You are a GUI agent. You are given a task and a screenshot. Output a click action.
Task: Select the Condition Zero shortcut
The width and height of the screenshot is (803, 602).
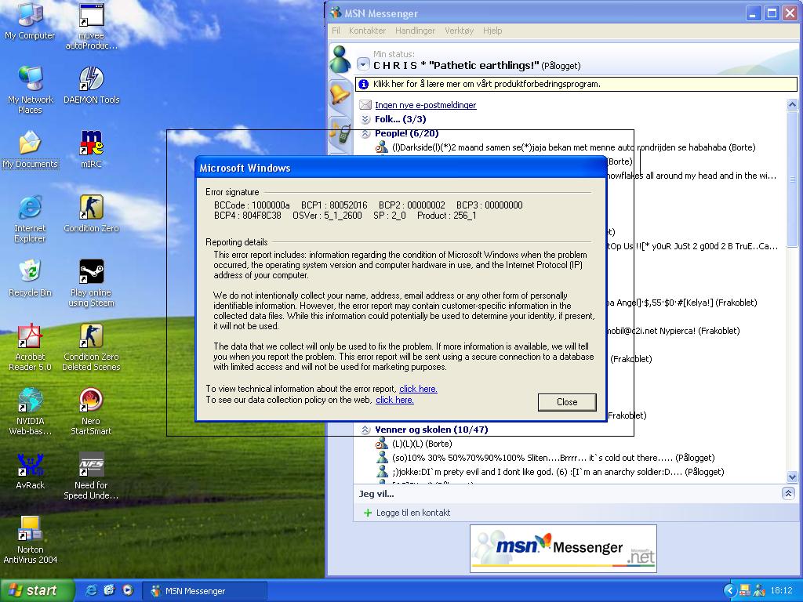click(x=91, y=214)
